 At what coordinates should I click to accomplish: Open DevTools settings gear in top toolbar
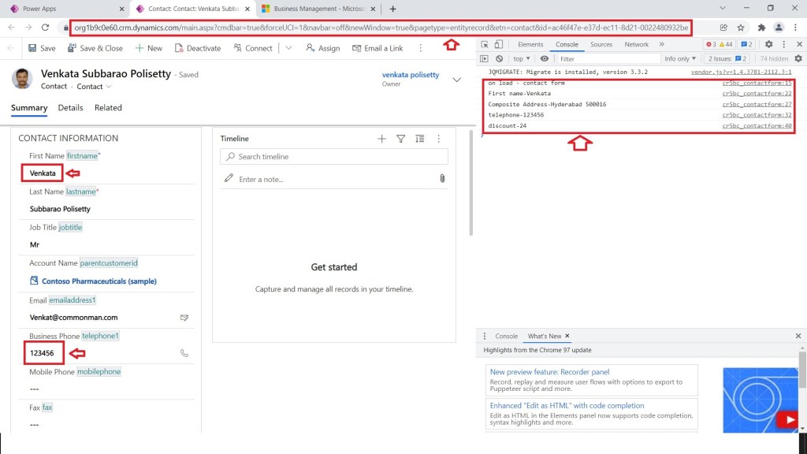pyautogui.click(x=768, y=45)
